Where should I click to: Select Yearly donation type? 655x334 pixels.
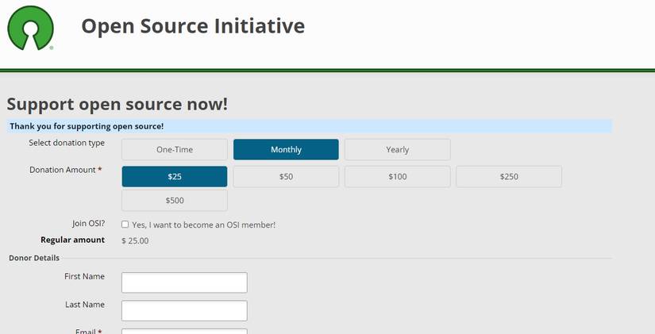tap(397, 149)
